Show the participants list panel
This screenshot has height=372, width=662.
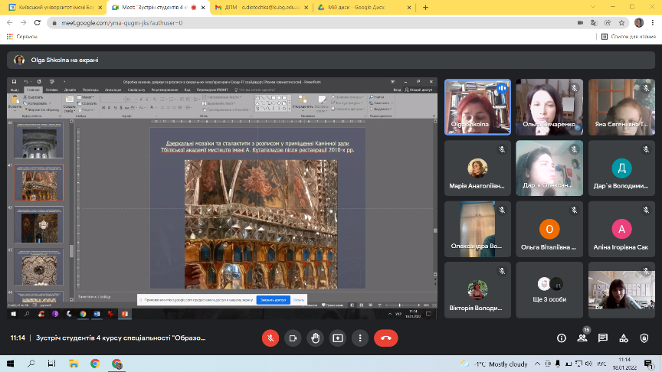(x=582, y=338)
